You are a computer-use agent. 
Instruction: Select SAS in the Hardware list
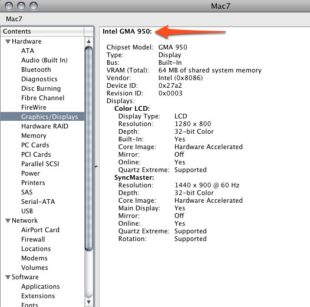[27, 192]
